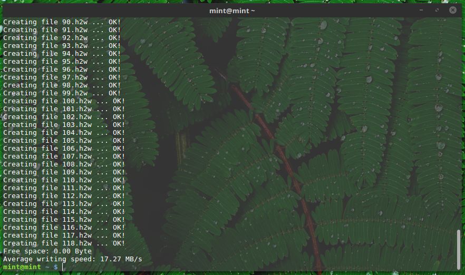Click the 'Creating file 113.h2w' line
Viewport: 465px width, 275px height.
[64, 204]
